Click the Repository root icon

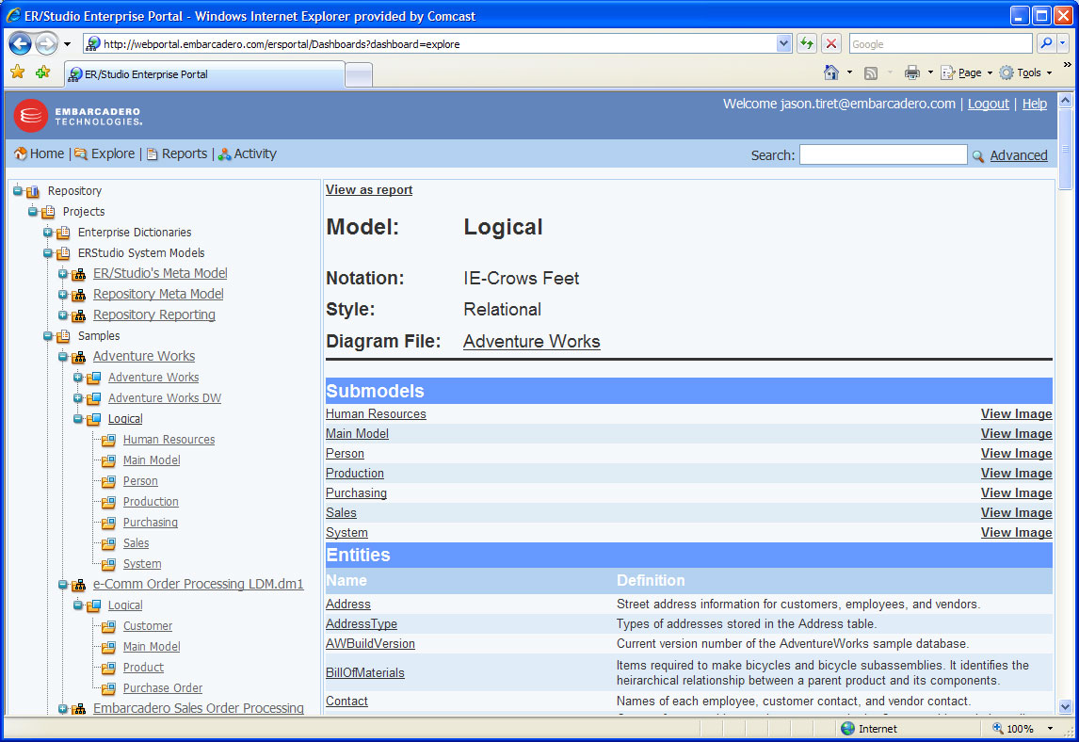coord(32,191)
